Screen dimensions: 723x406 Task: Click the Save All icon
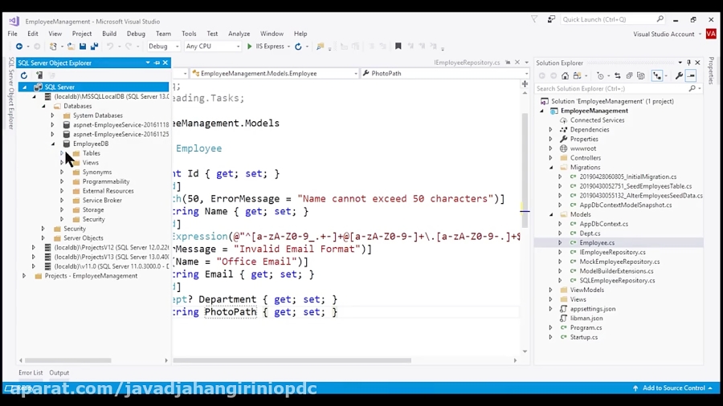pos(94,46)
